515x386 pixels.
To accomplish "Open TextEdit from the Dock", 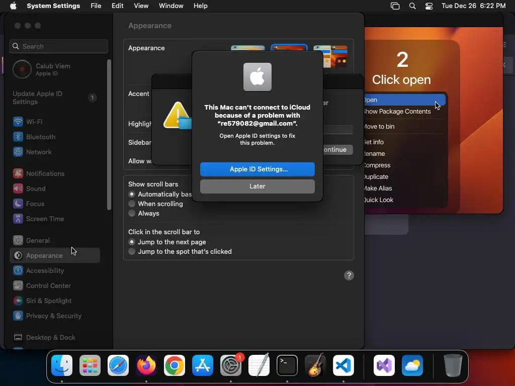I will click(x=259, y=365).
